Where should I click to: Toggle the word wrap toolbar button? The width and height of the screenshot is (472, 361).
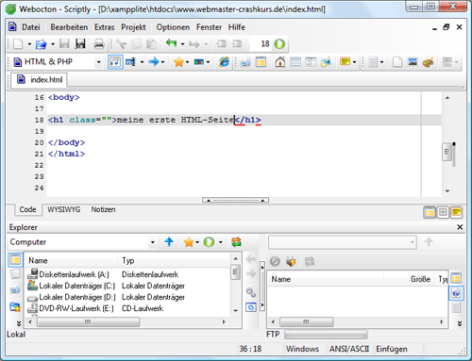click(115, 62)
